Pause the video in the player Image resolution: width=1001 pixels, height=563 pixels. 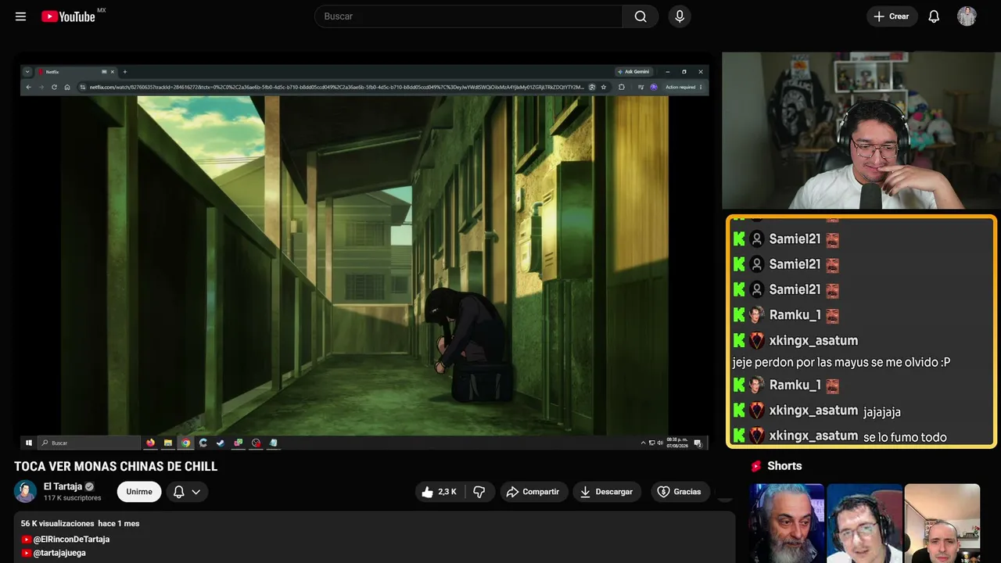click(364, 251)
